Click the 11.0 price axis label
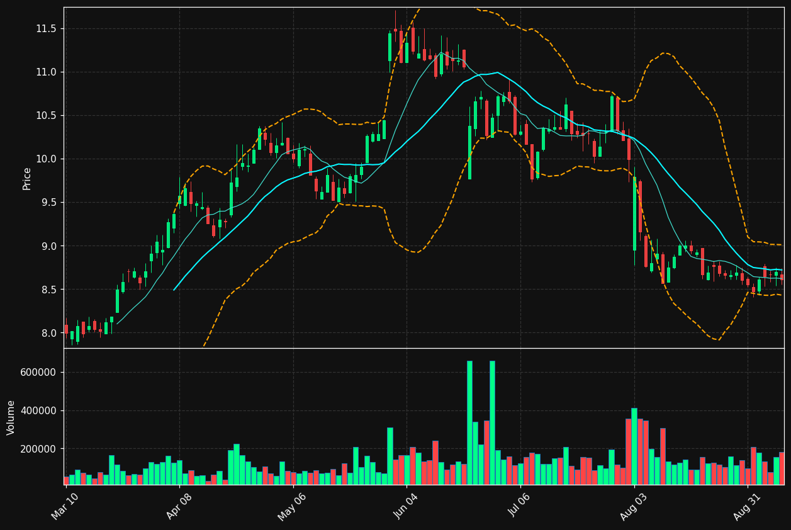 (46, 72)
